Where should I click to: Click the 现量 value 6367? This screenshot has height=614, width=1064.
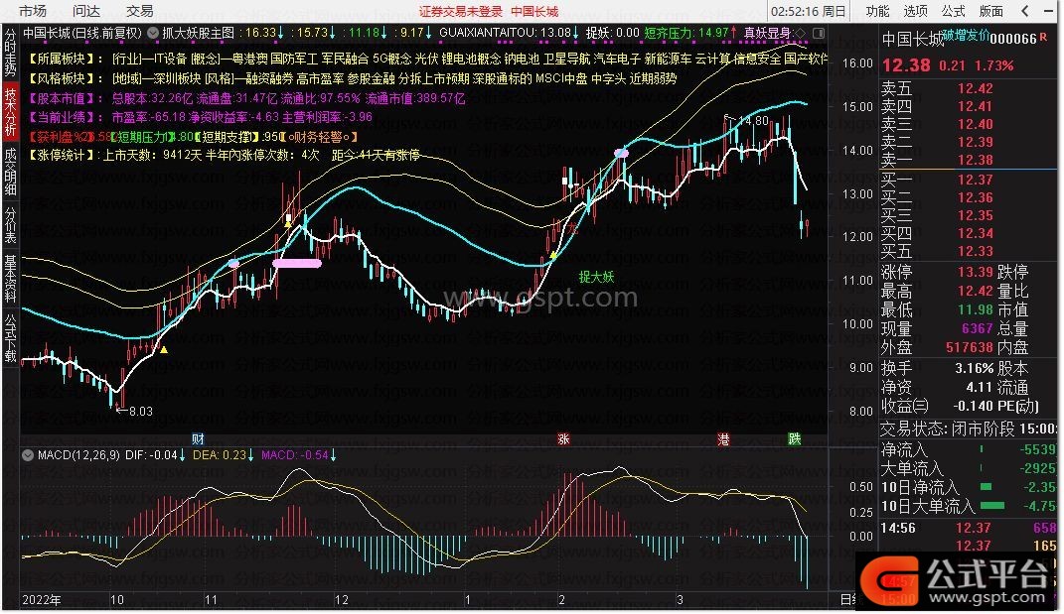[x=978, y=328]
